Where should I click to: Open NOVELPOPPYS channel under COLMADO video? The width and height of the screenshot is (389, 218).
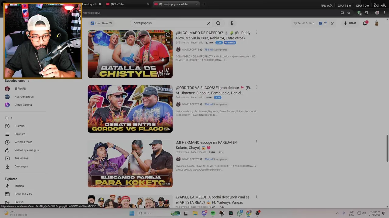(x=191, y=50)
